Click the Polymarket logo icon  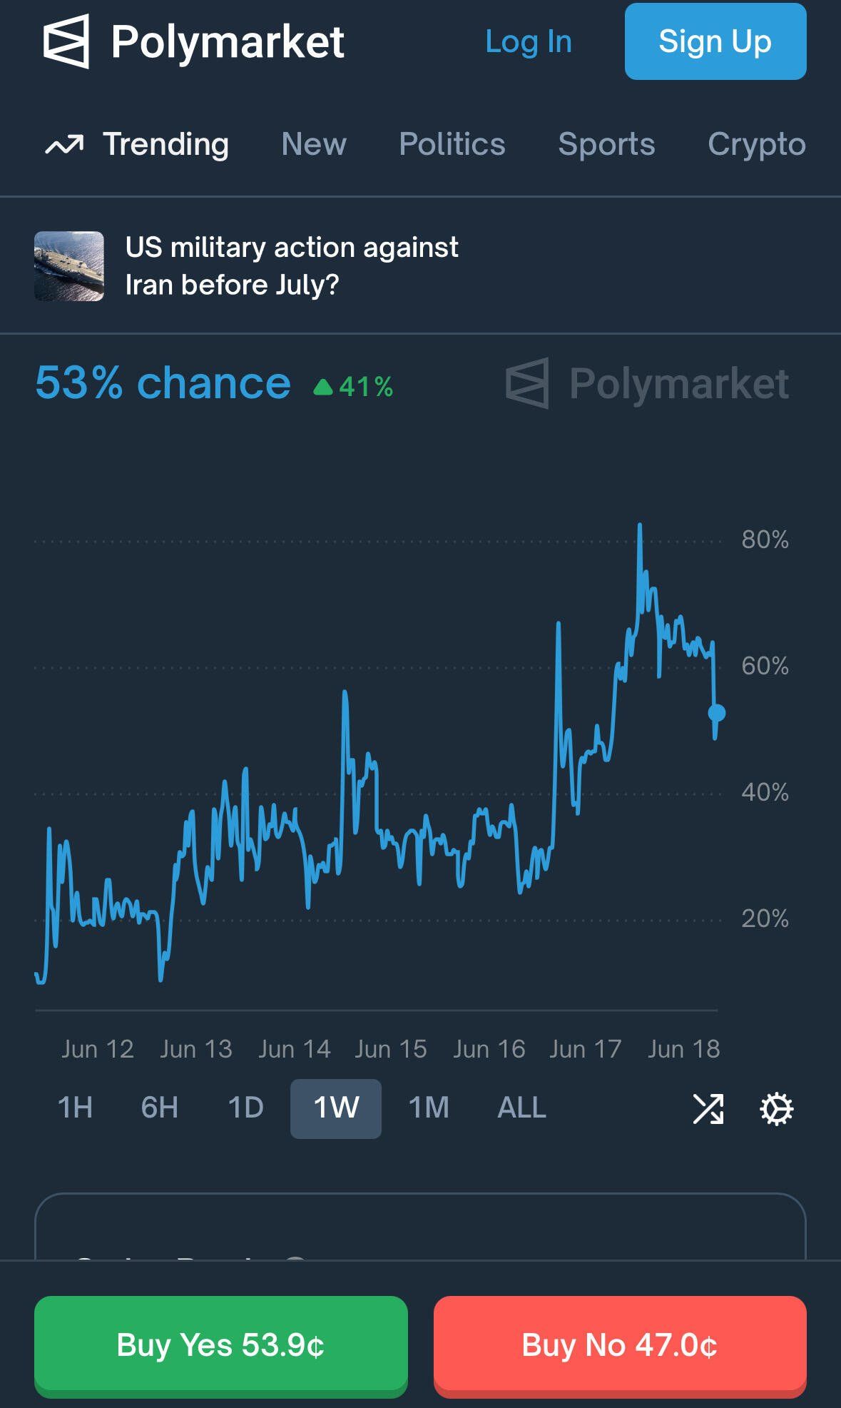[66, 41]
